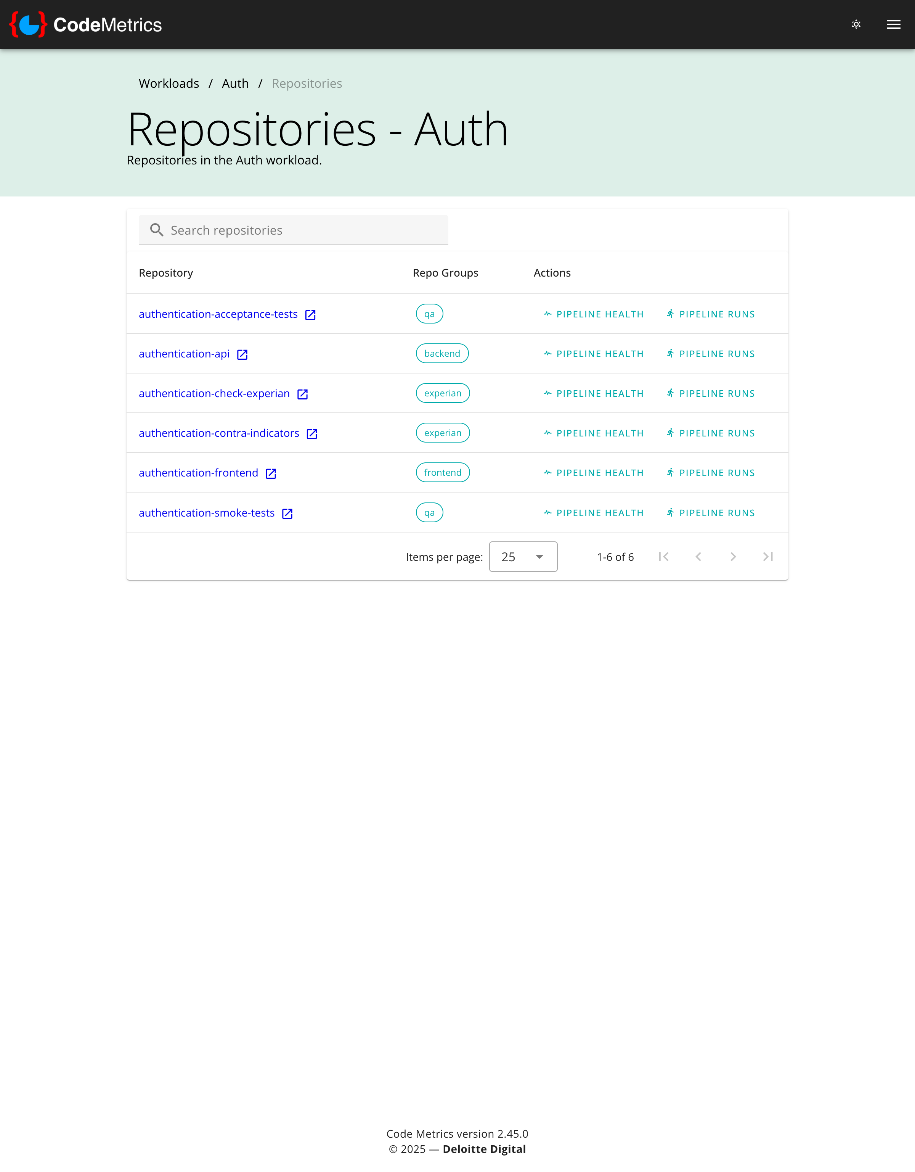Open authentication-api via its external link icon
Screen dimensions: 915x1172
tap(242, 354)
